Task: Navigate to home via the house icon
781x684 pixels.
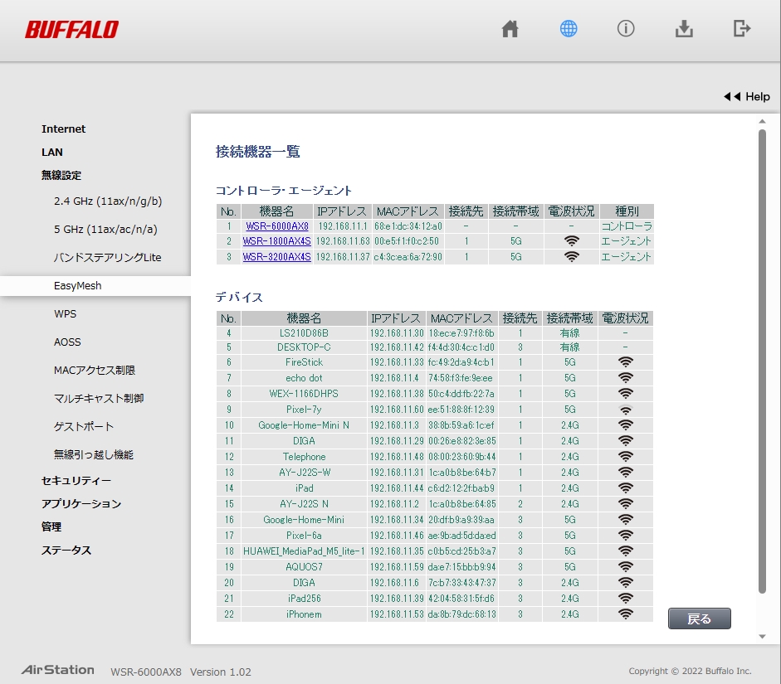Action: 510,28
